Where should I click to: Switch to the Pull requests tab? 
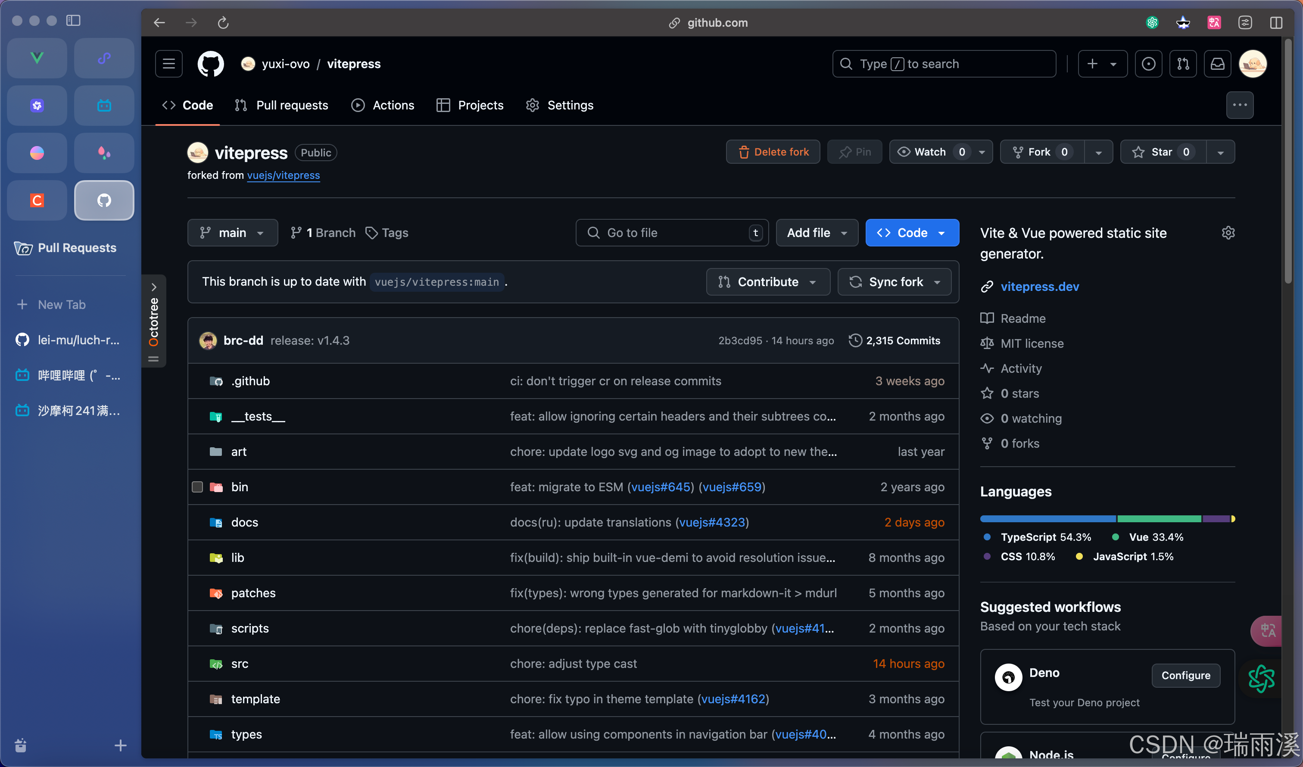point(282,105)
